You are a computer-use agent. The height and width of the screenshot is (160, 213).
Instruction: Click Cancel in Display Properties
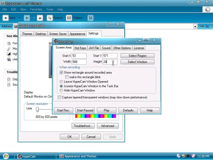91,137
